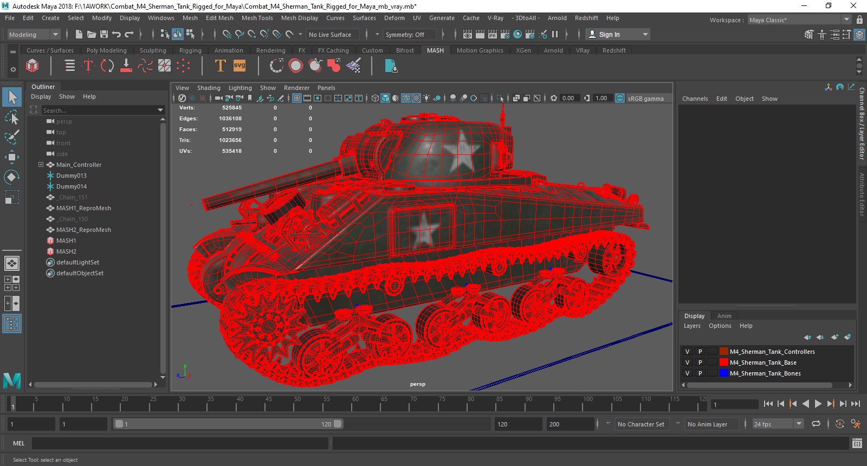Open the Deform menu
The height and width of the screenshot is (466, 867).
tap(394, 18)
